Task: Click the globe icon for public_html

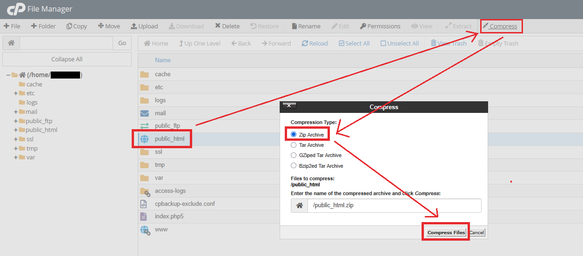Action: (145, 139)
